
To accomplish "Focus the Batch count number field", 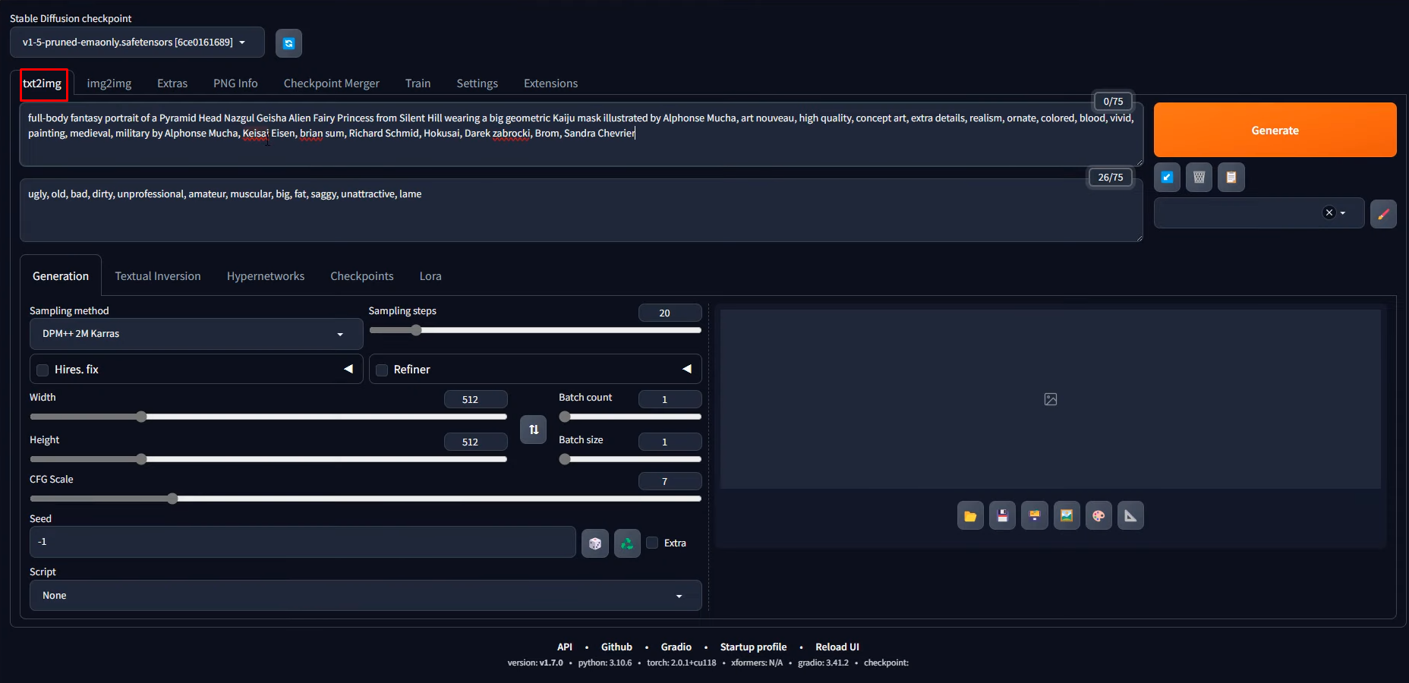I will click(670, 399).
